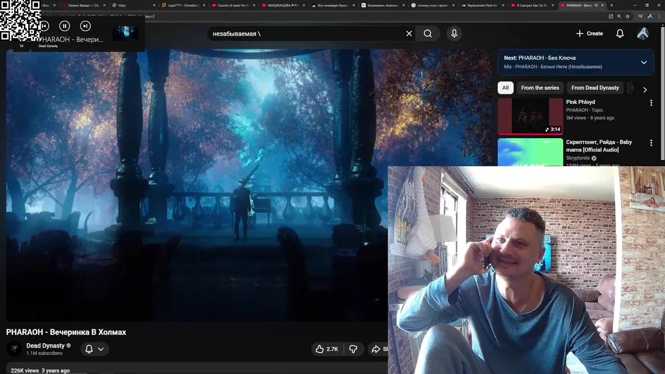Viewport: 665px width, 374px height.
Task: Open Pink Phloyd video title
Action: pos(580,102)
